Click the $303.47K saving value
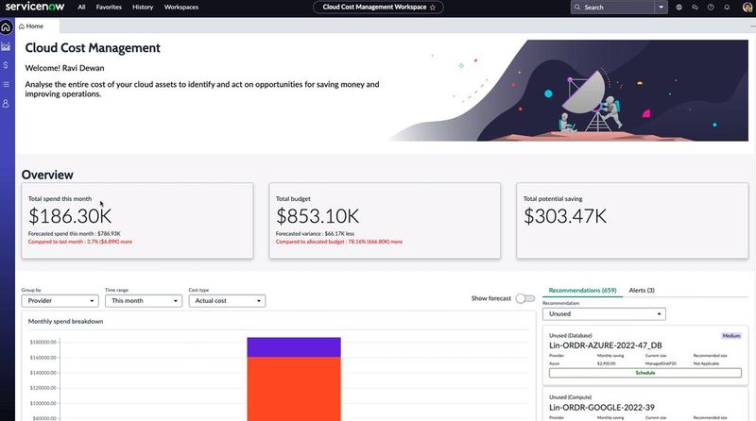 click(565, 216)
